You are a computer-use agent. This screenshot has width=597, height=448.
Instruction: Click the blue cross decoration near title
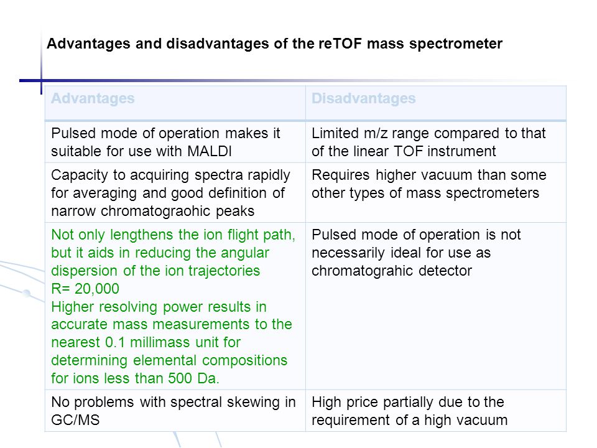[41, 80]
